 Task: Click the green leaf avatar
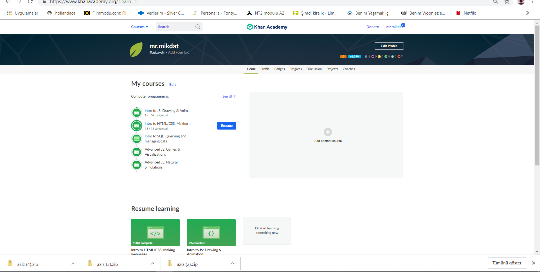click(136, 49)
